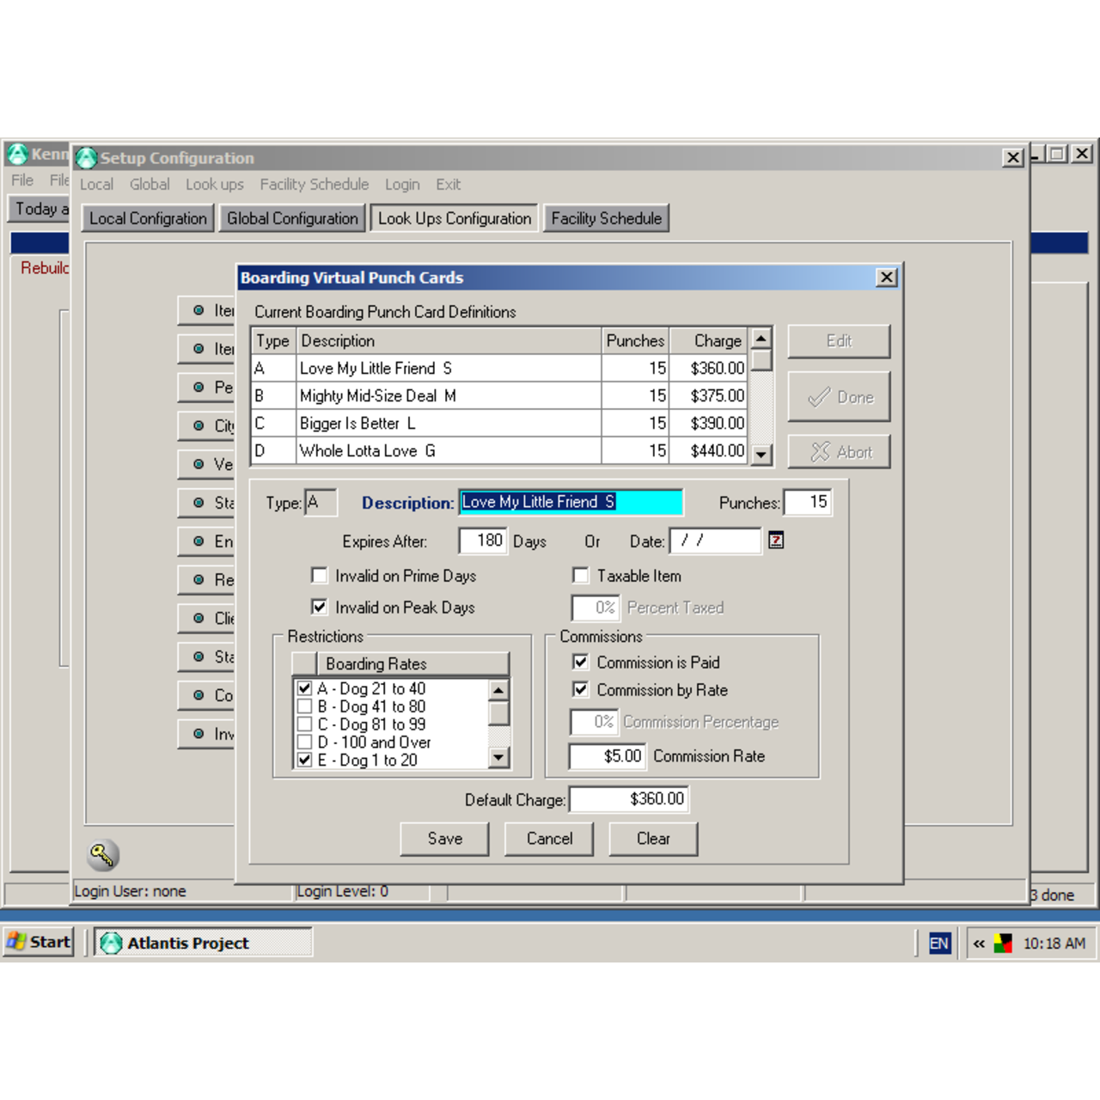Click the EN language indicator in taskbar
The width and height of the screenshot is (1100, 1100).
tap(938, 944)
